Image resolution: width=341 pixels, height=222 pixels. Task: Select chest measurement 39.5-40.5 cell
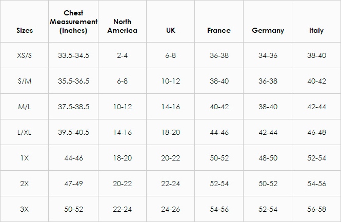pyautogui.click(x=73, y=132)
